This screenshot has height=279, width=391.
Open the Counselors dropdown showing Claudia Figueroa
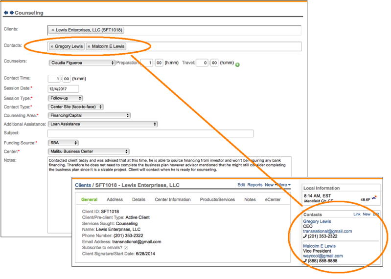coord(82,63)
